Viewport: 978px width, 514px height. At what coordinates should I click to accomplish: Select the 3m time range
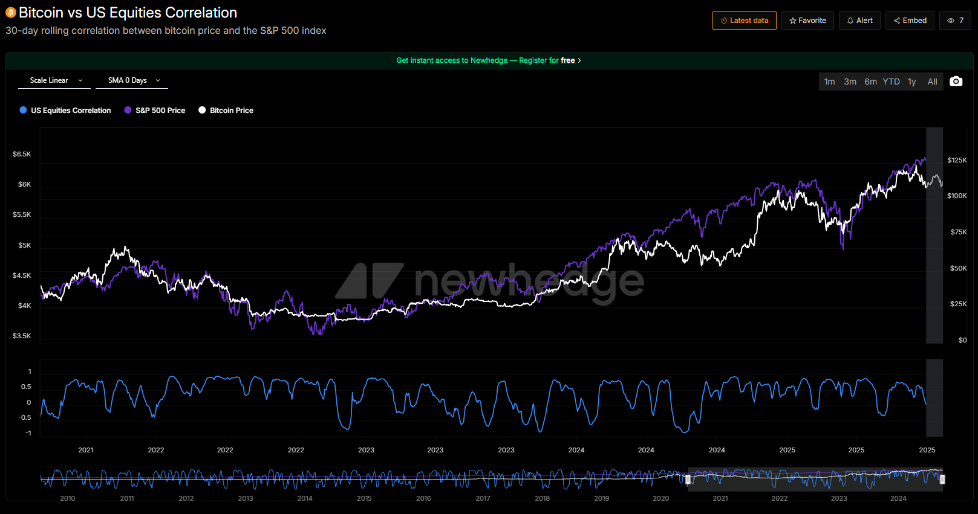click(x=850, y=82)
